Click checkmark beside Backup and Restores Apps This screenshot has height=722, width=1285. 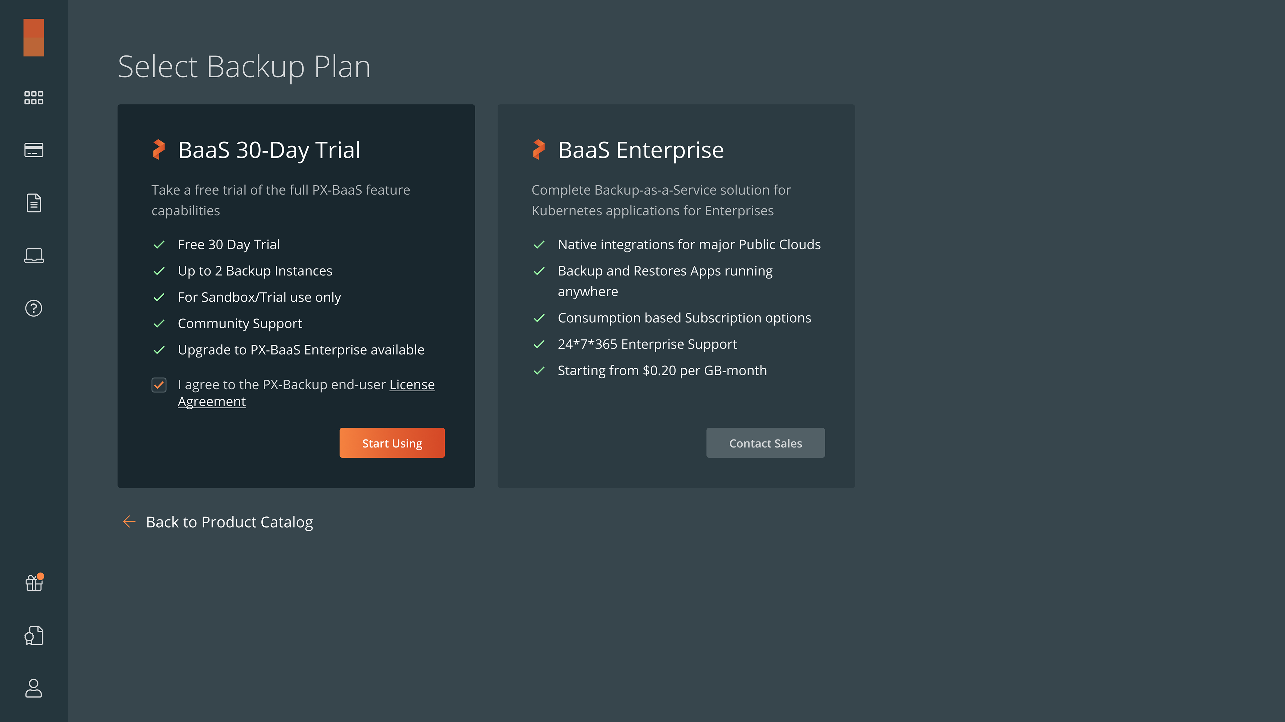[x=539, y=271]
